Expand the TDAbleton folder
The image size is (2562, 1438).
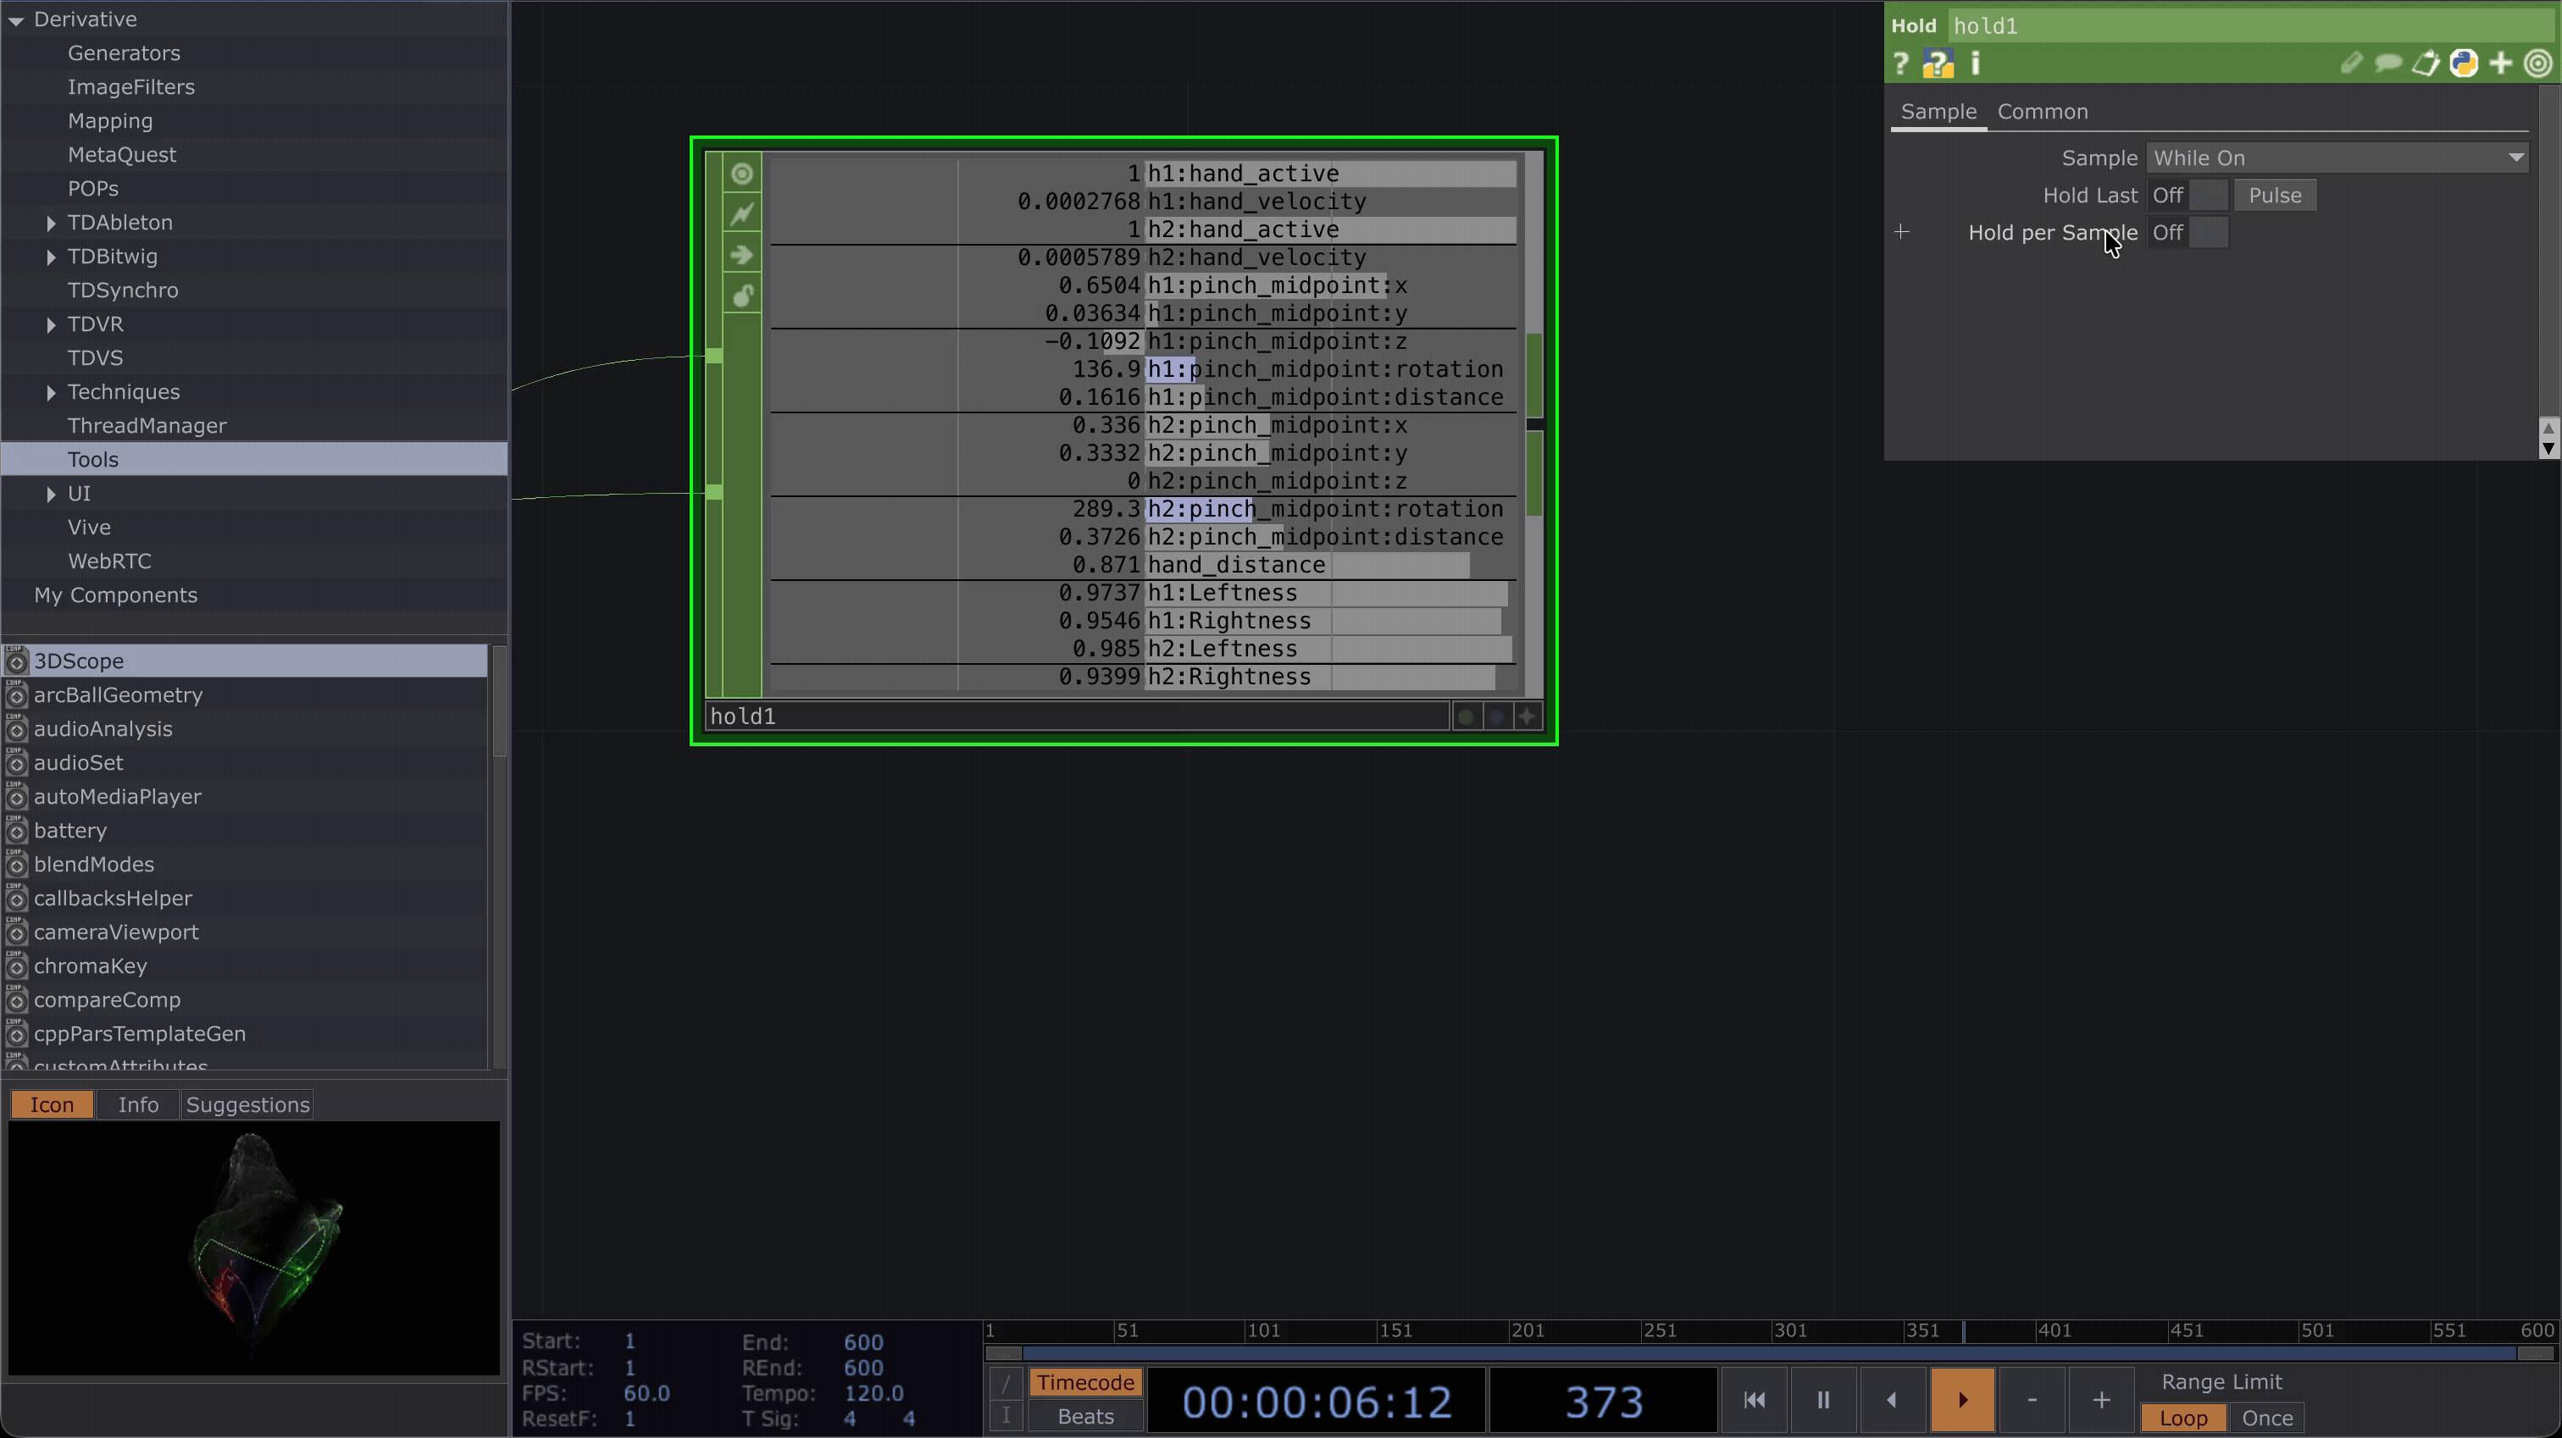51,223
